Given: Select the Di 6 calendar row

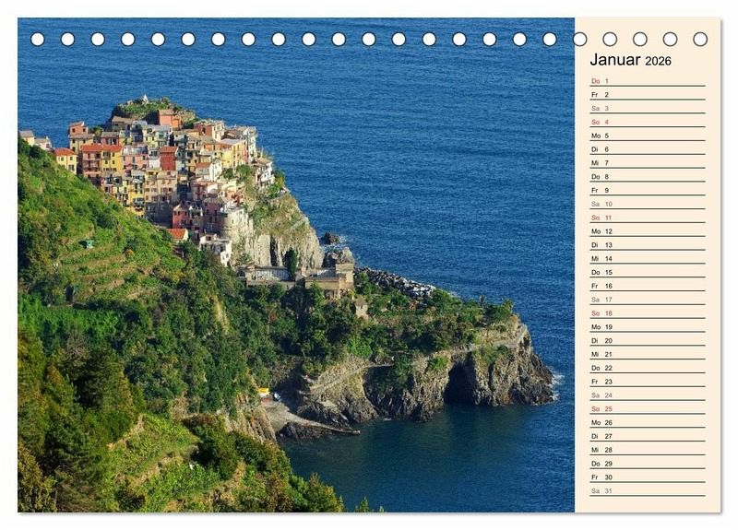Looking at the screenshot, I should 648,149.
